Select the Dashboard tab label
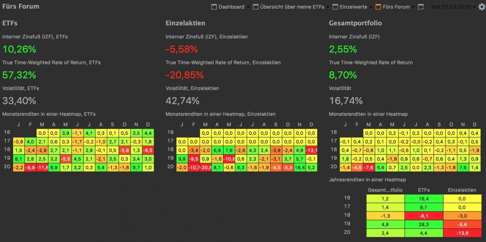 [231, 7]
